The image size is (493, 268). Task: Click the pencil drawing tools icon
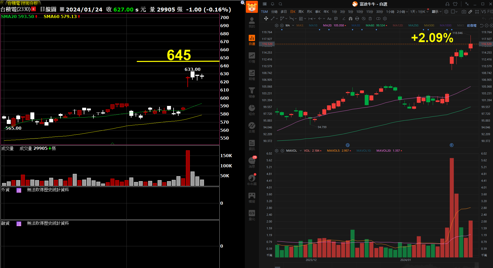tap(470, 12)
